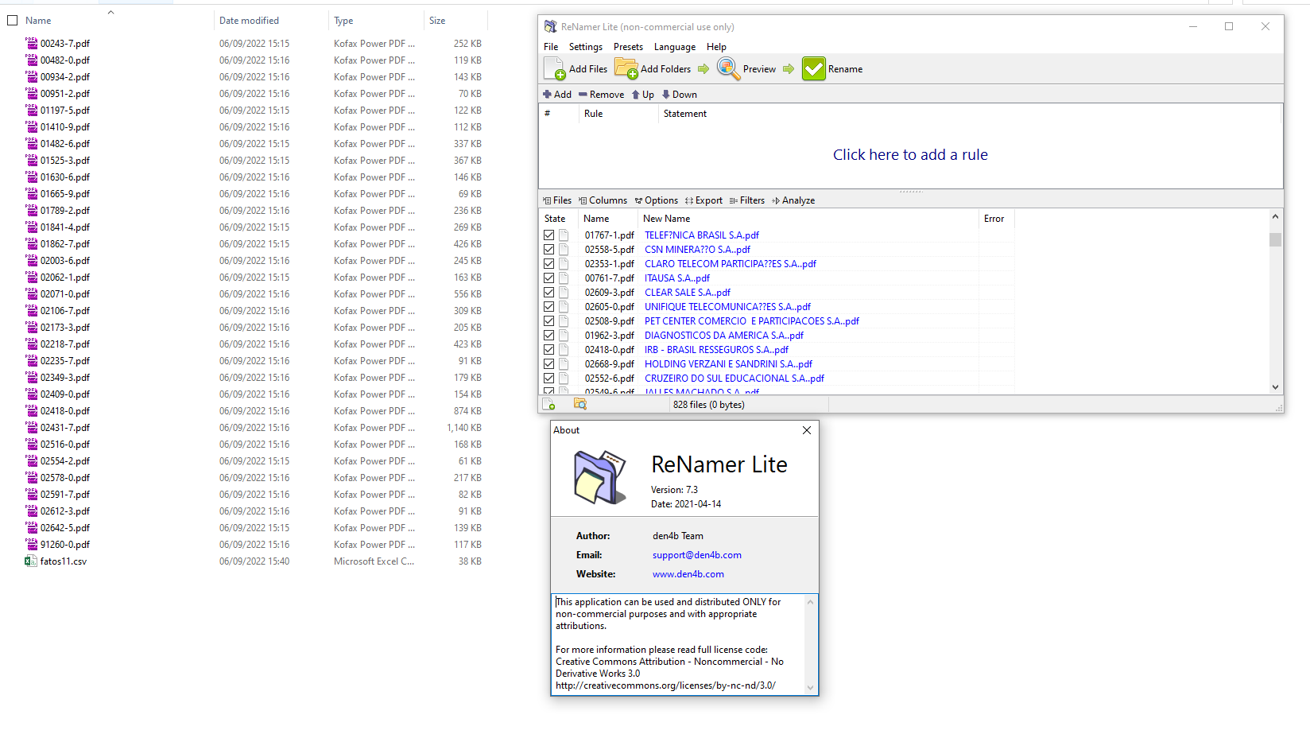Viewport: 1310px width, 734px height.
Task: Open the Presets menu
Action: pos(628,47)
